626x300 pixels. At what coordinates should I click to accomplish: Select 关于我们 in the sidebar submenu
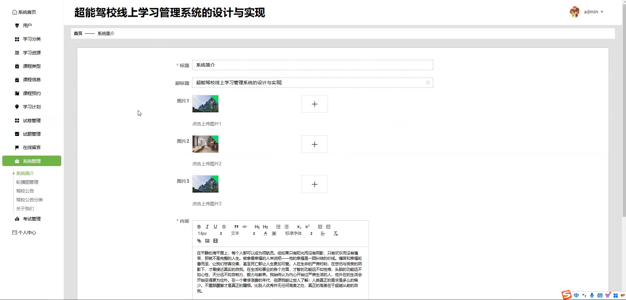pyautogui.click(x=25, y=209)
